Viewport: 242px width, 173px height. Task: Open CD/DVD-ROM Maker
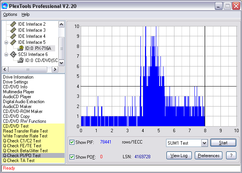[x=23, y=111]
